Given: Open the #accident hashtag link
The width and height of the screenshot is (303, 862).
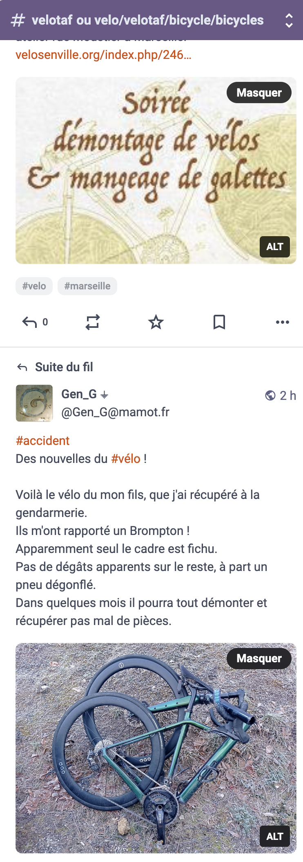Looking at the screenshot, I should (x=42, y=441).
